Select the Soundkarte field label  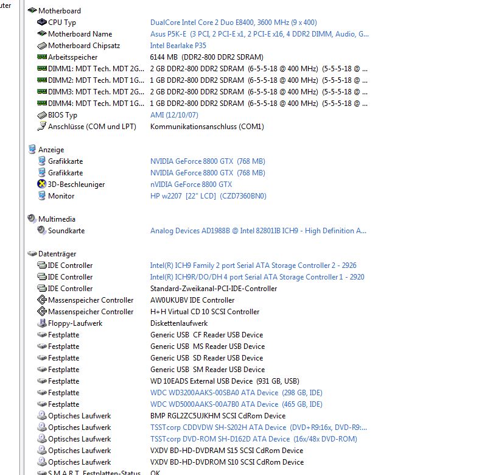pos(66,231)
